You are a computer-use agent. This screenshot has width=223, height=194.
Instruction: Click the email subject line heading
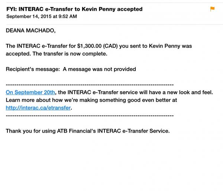point(74,9)
